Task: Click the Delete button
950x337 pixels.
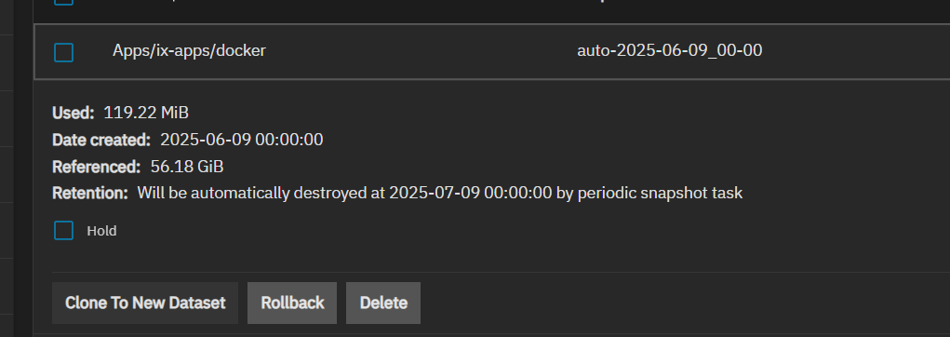Action: [x=383, y=303]
